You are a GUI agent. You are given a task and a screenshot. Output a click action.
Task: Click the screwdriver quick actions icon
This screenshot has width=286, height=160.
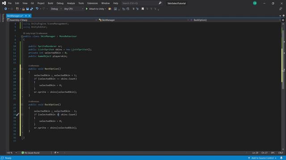coord(17,115)
